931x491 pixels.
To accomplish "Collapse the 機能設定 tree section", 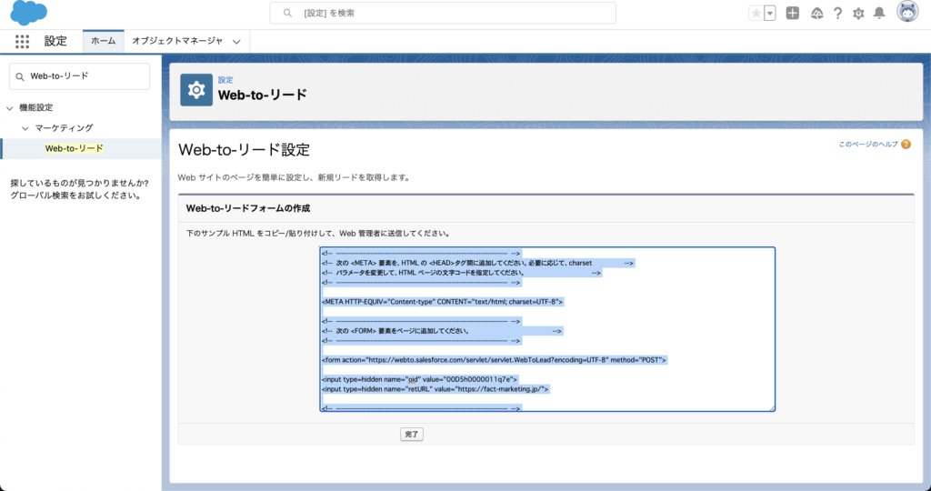I will click(x=9, y=108).
